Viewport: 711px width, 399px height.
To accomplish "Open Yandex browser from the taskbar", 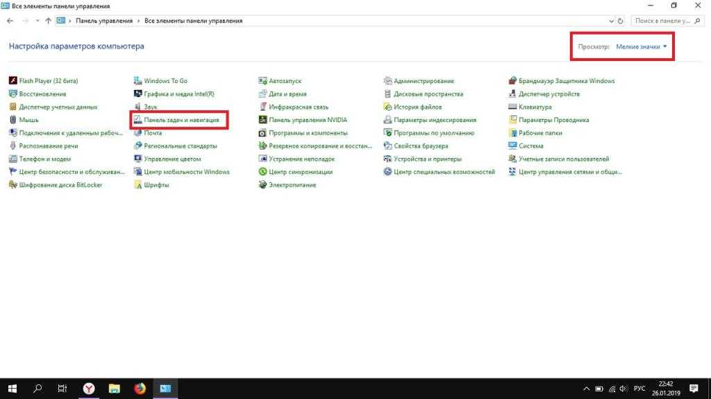I will (x=89, y=389).
